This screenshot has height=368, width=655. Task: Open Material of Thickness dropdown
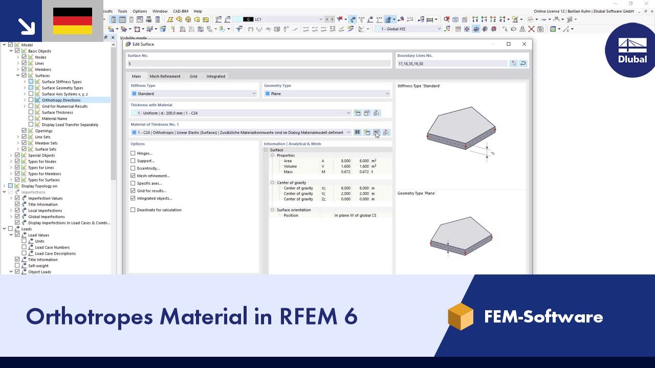click(348, 132)
